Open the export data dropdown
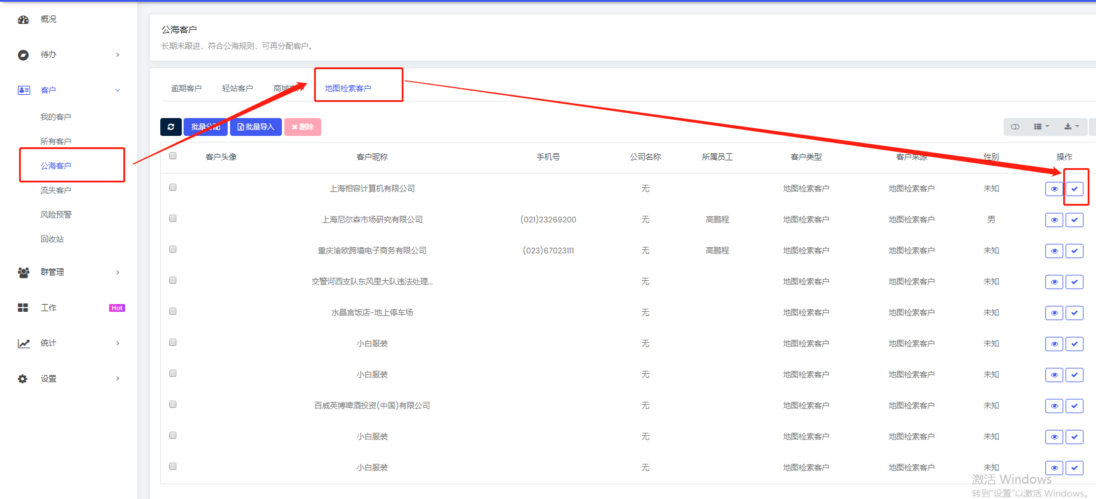This screenshot has width=1096, height=499. [x=1071, y=127]
